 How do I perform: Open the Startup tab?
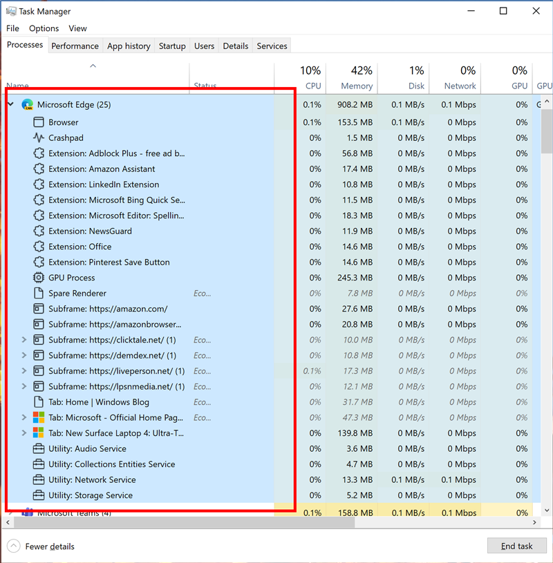coord(172,46)
